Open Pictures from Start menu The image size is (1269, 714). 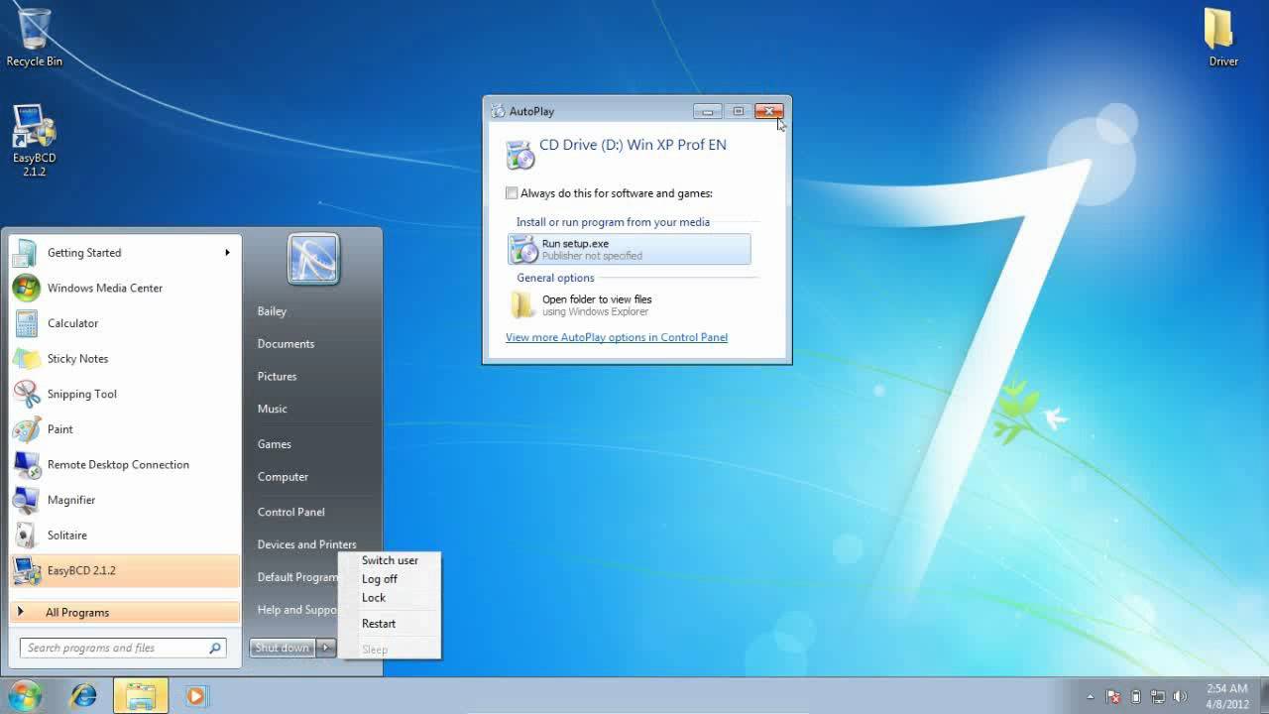[277, 377]
